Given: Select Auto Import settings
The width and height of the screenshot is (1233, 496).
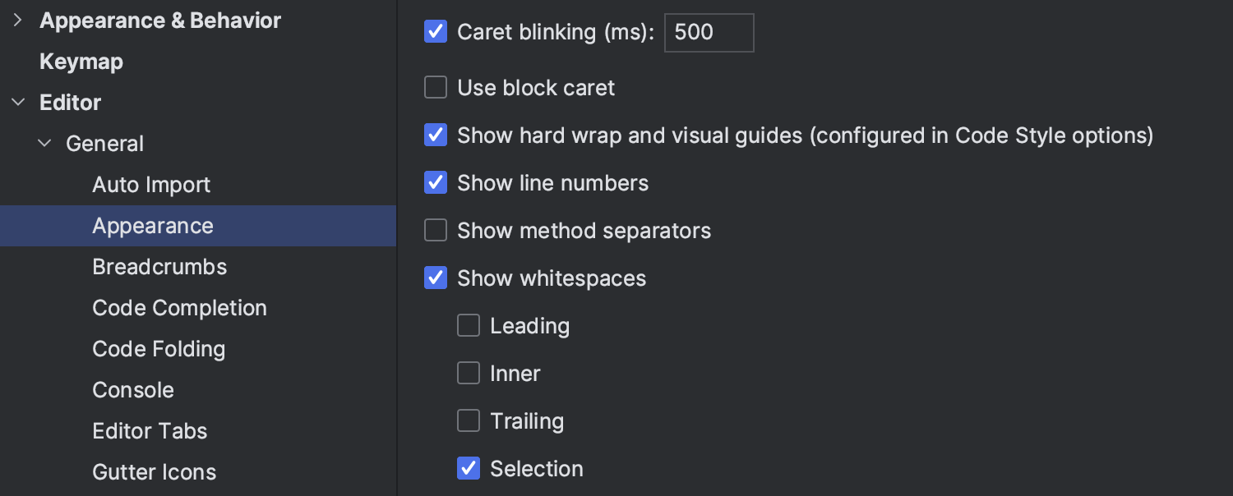Looking at the screenshot, I should tap(151, 185).
